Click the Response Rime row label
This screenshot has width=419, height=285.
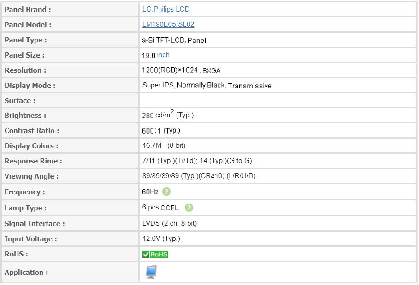pos(33,161)
